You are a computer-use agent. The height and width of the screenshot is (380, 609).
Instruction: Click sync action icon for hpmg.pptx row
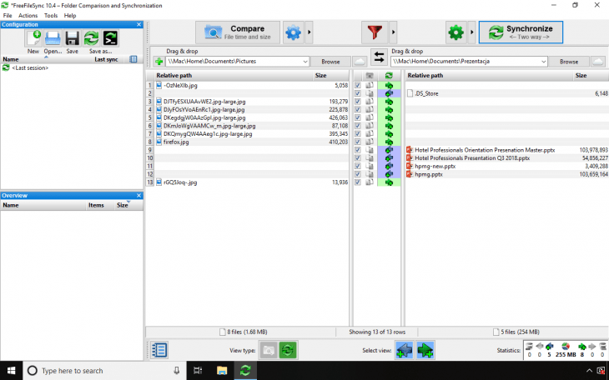[x=389, y=174]
